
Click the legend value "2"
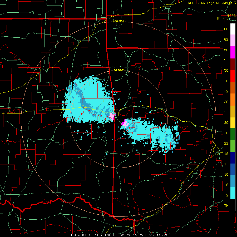point(227,195)
